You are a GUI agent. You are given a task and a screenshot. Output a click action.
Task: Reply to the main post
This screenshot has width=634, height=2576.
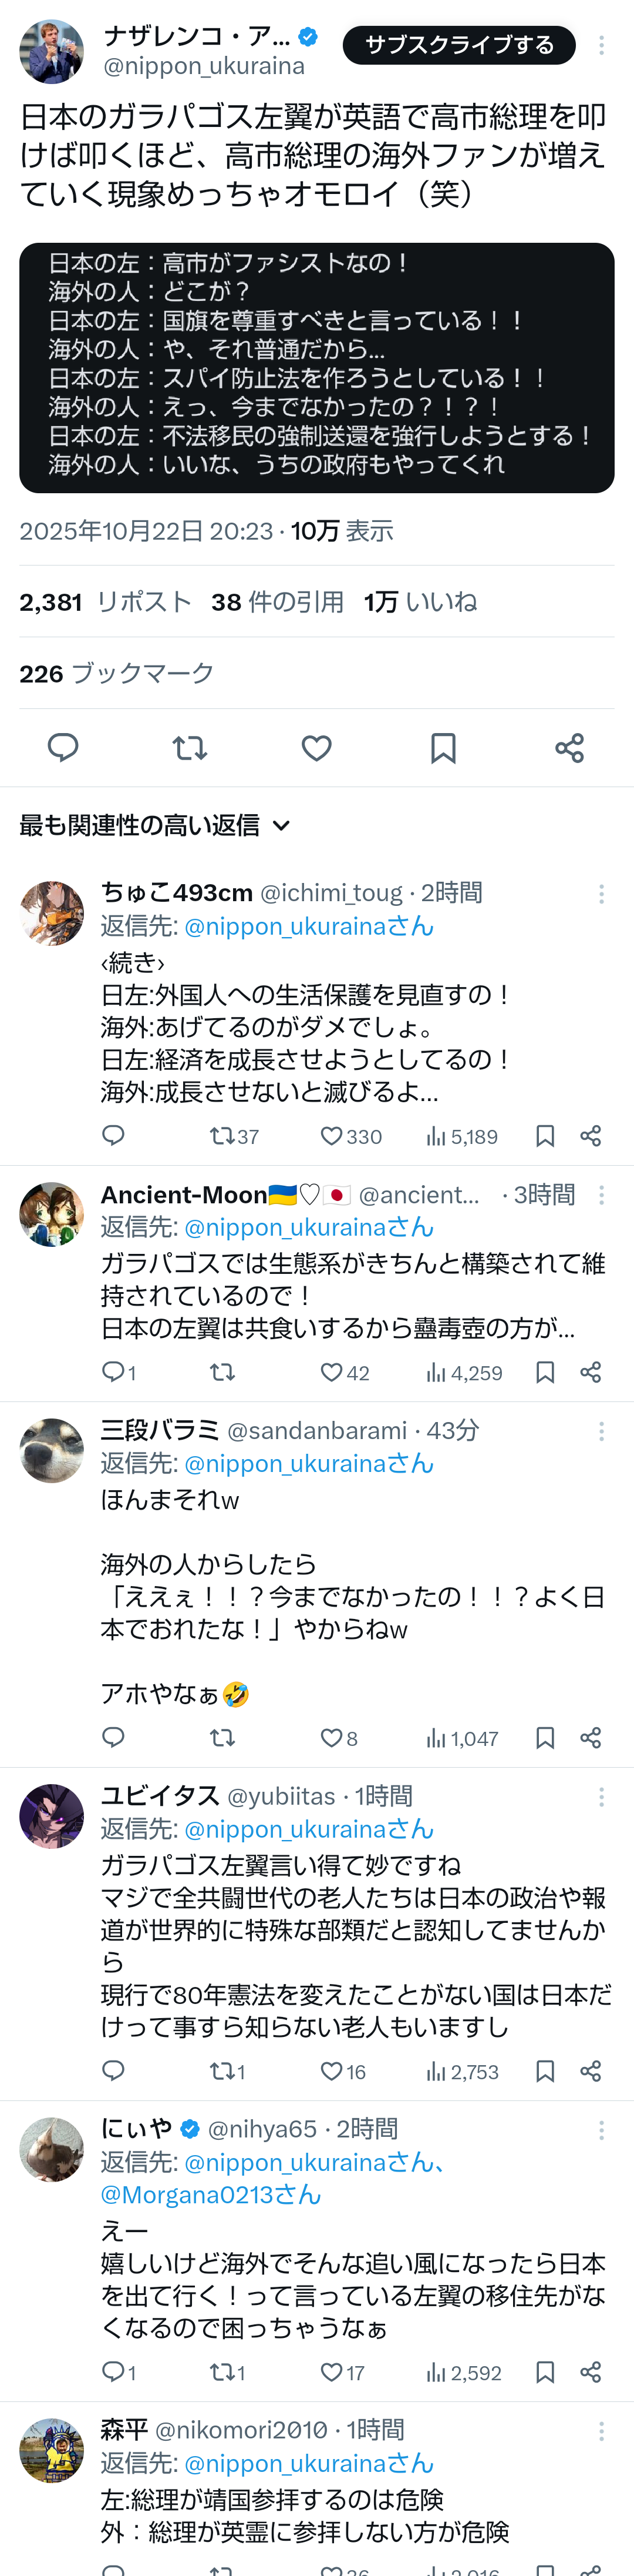[63, 747]
